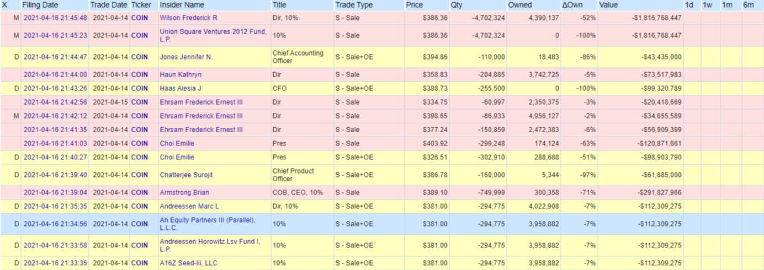764x270 pixels.
Task: Open filing dated 2021-04-16 21:40:27
Action: (55, 157)
